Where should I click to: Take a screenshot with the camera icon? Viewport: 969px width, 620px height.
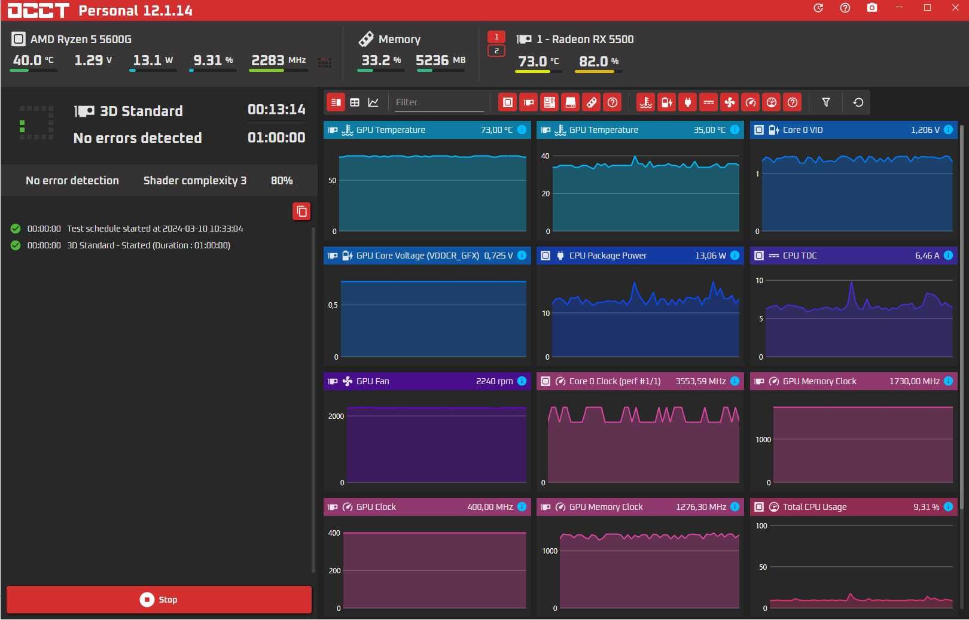point(872,8)
